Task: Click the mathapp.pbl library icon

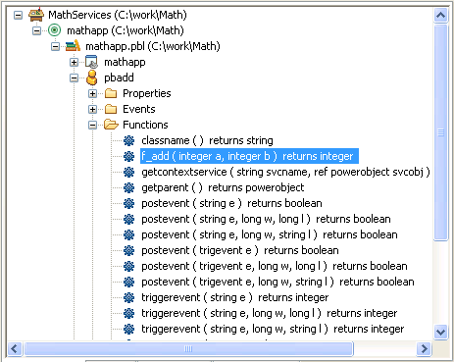Action: tap(73, 46)
